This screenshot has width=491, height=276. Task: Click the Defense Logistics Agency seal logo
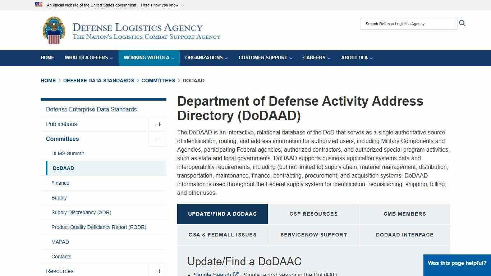point(54,30)
